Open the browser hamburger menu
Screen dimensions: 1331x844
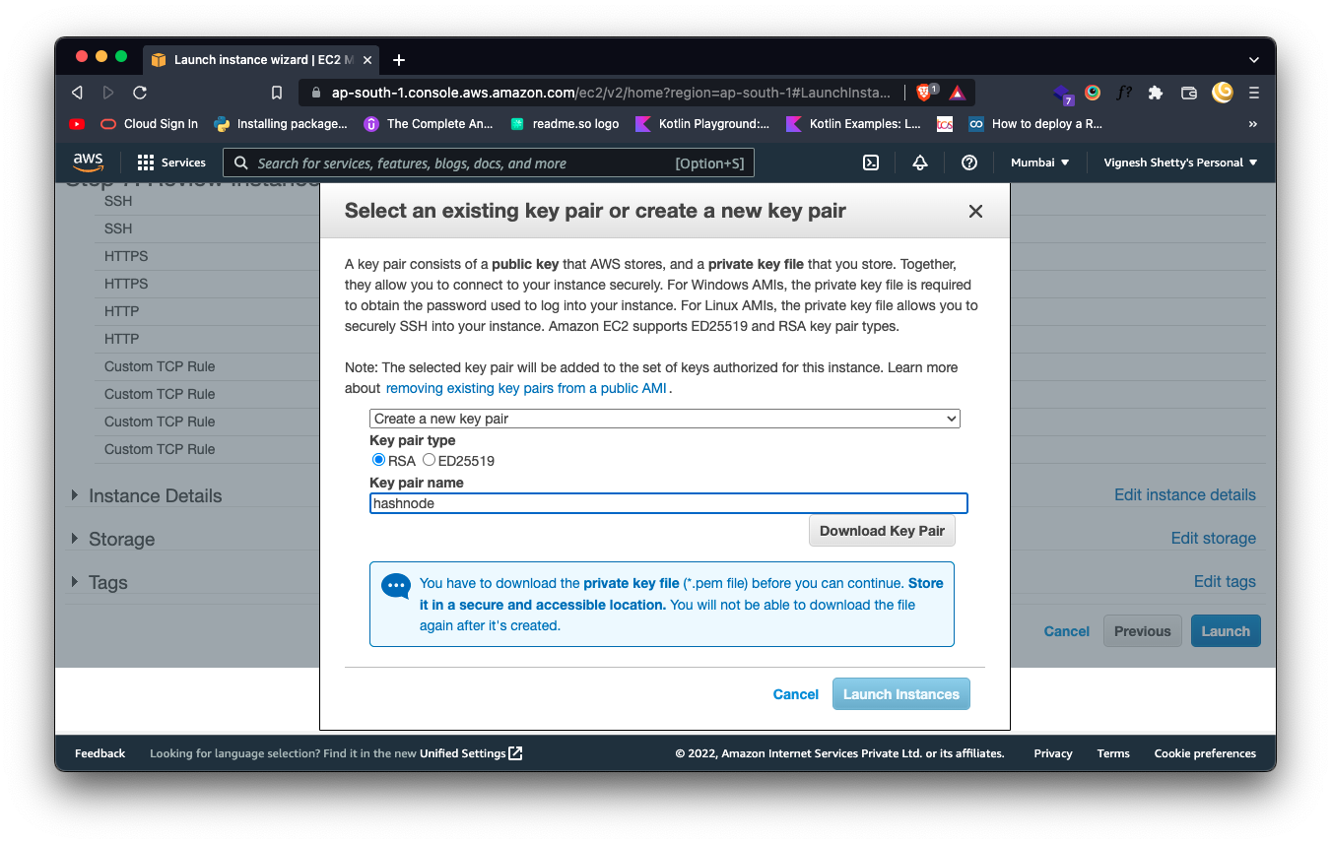coord(1254,93)
